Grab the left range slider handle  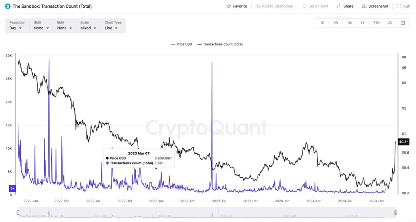coord(17,212)
